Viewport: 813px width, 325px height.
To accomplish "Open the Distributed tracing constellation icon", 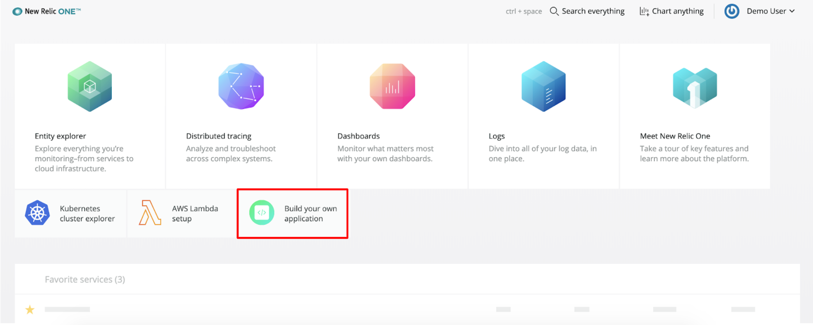I will pos(241,86).
